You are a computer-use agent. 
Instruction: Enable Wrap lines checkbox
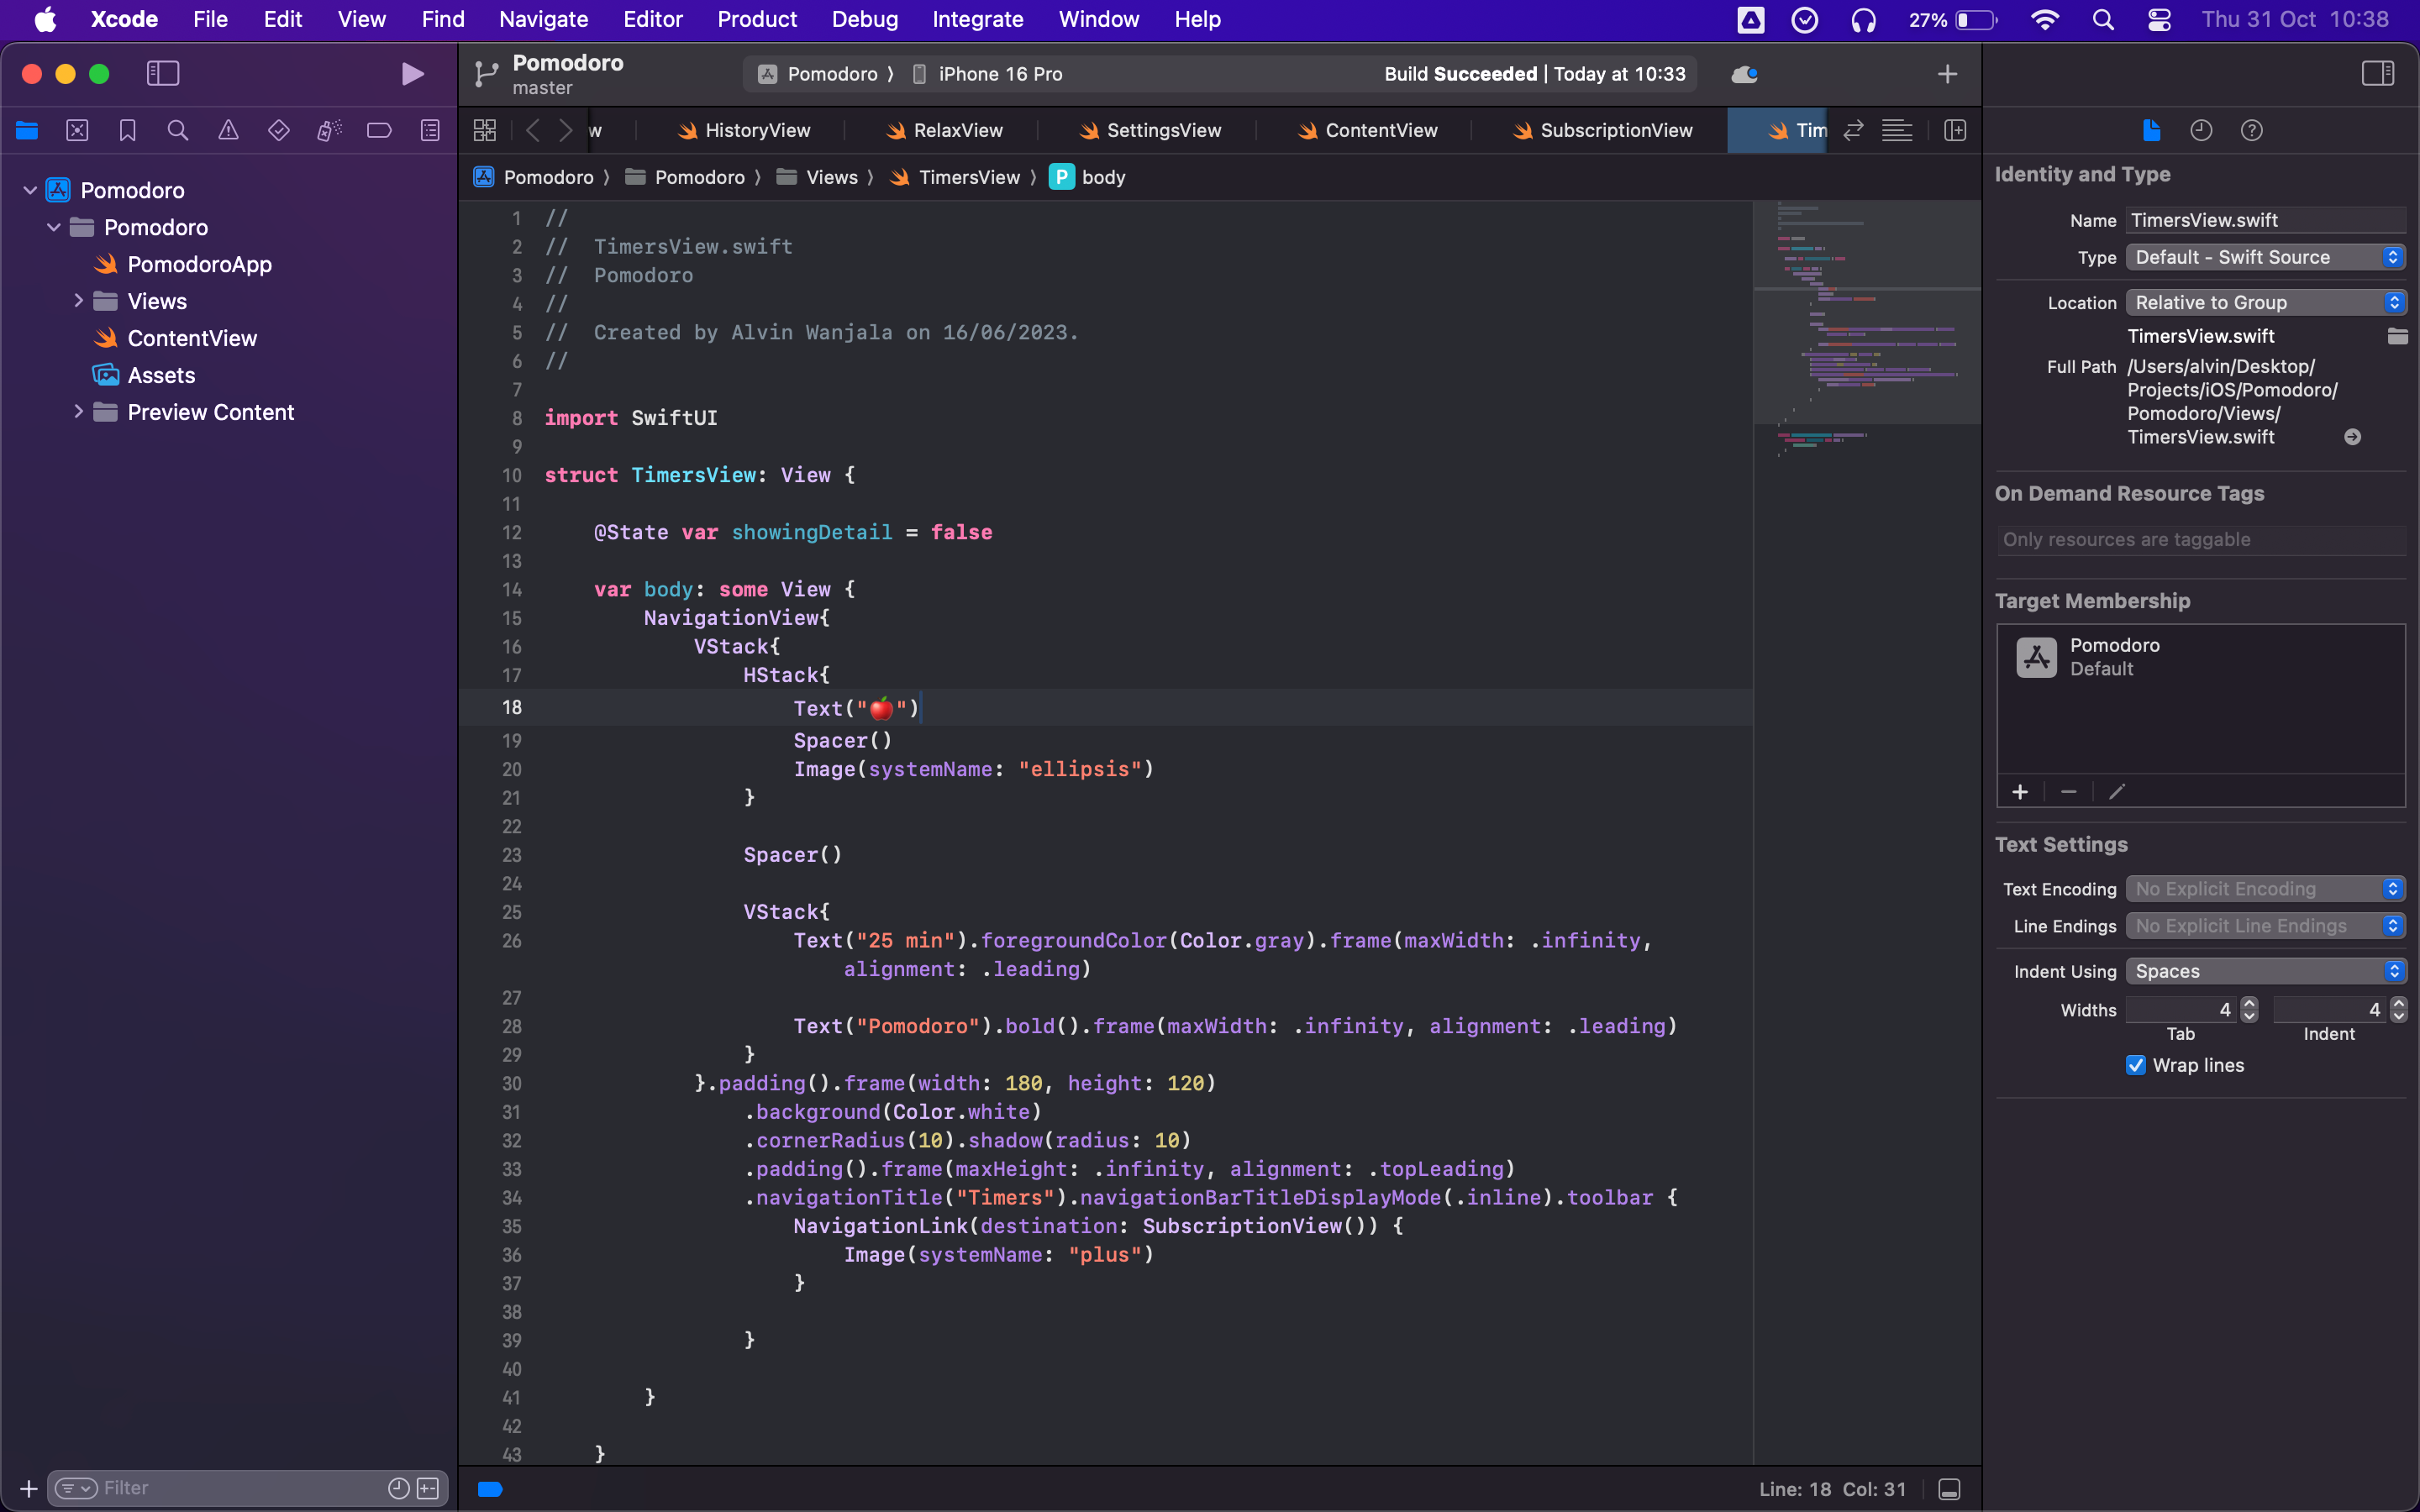(2134, 1064)
